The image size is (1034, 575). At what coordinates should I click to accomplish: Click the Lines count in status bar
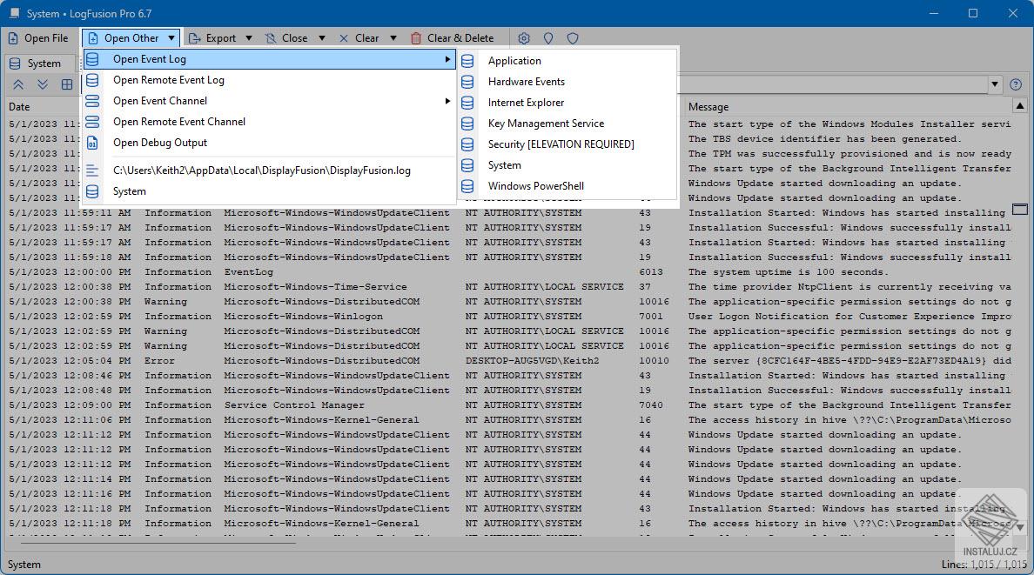click(984, 565)
